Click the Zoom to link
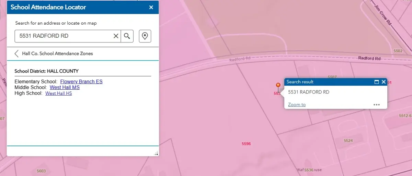Image resolution: width=412 pixels, height=176 pixels. pyautogui.click(x=297, y=104)
